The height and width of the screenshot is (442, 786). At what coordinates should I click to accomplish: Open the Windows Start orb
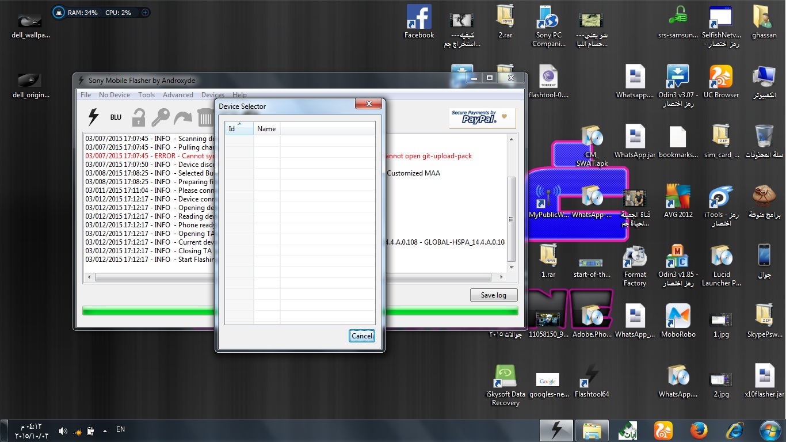pyautogui.click(x=770, y=430)
